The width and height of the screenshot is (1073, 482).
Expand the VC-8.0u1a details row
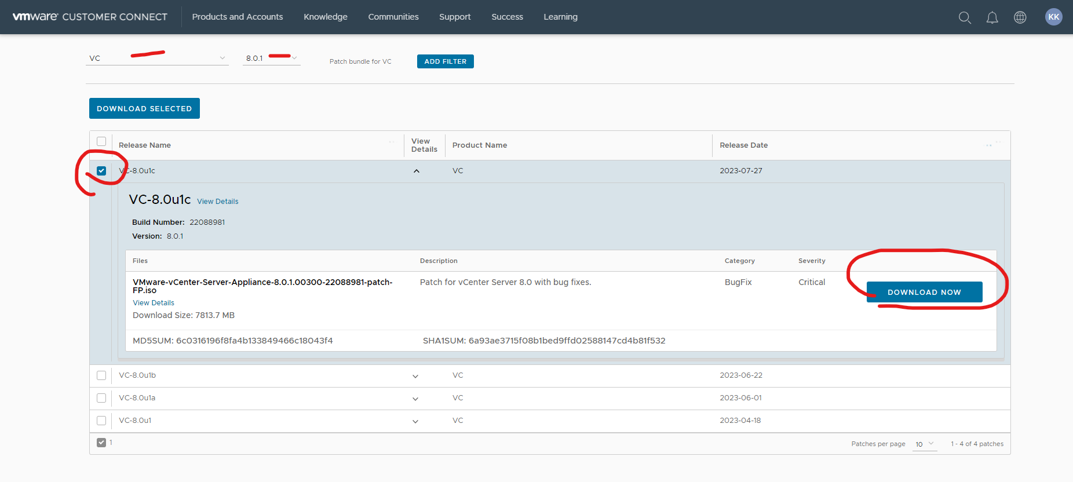(x=415, y=399)
